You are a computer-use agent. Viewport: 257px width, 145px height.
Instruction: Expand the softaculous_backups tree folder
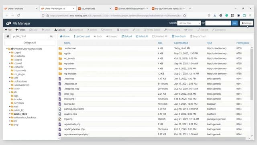[10, 118]
